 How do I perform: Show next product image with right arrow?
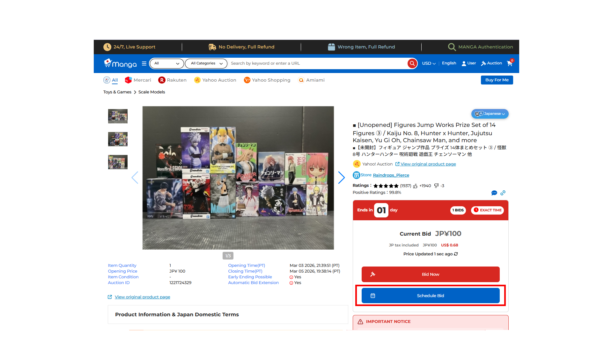pyautogui.click(x=341, y=178)
